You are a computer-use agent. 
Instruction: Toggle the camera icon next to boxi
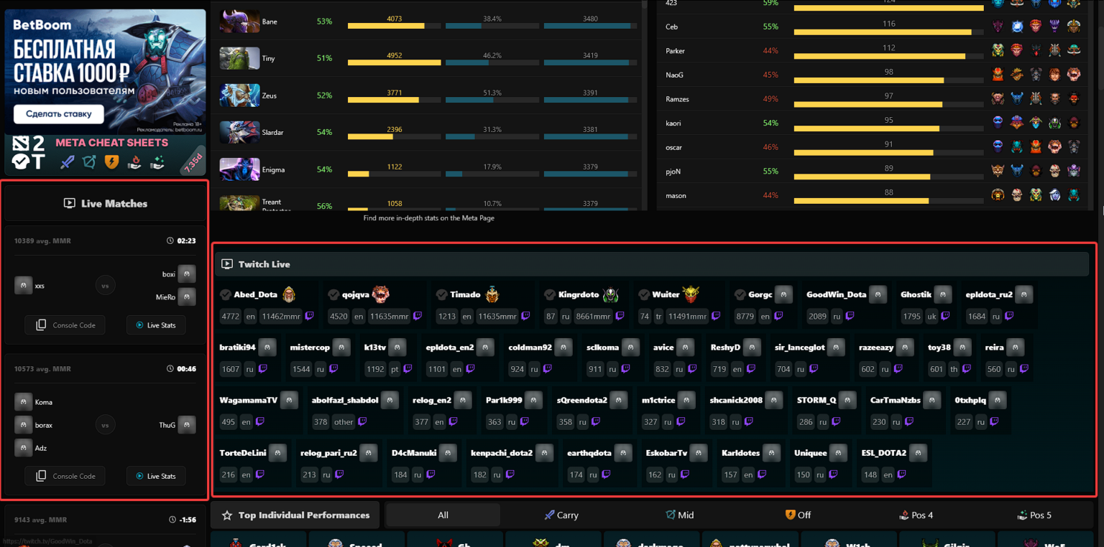coord(186,273)
